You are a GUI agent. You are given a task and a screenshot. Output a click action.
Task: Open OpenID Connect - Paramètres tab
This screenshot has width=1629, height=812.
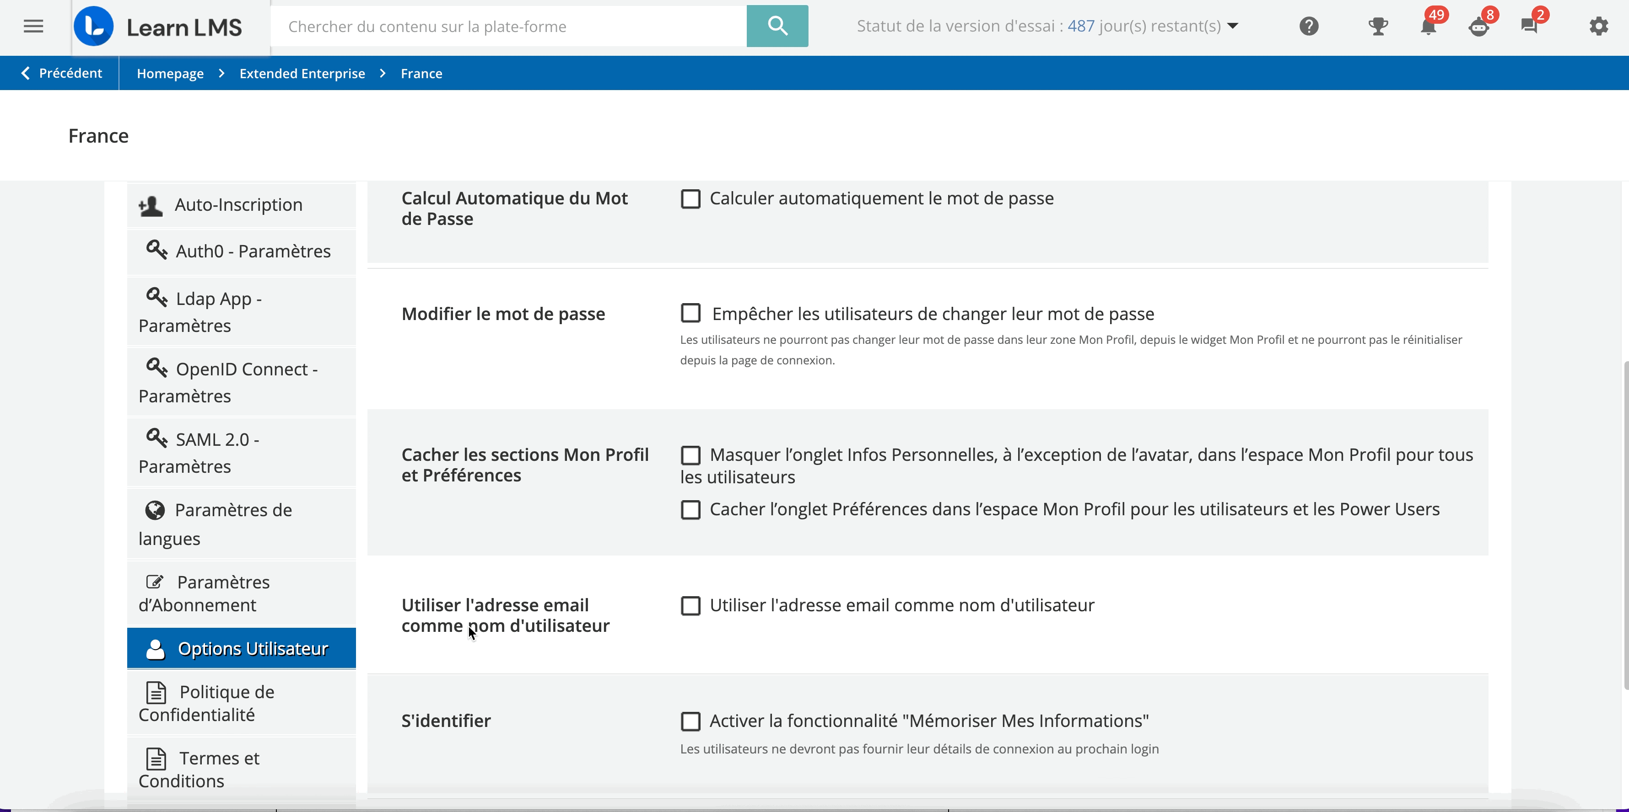[x=242, y=382]
